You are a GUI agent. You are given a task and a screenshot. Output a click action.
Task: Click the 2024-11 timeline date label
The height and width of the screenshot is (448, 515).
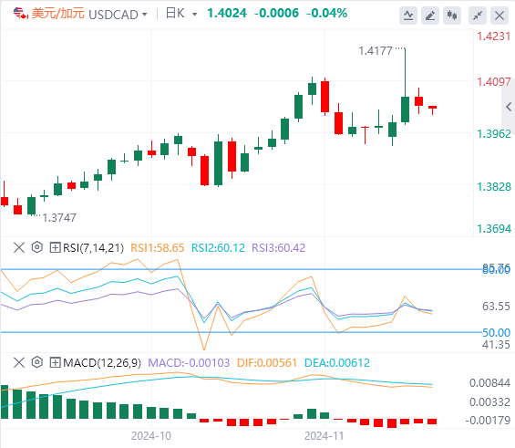tap(324, 436)
